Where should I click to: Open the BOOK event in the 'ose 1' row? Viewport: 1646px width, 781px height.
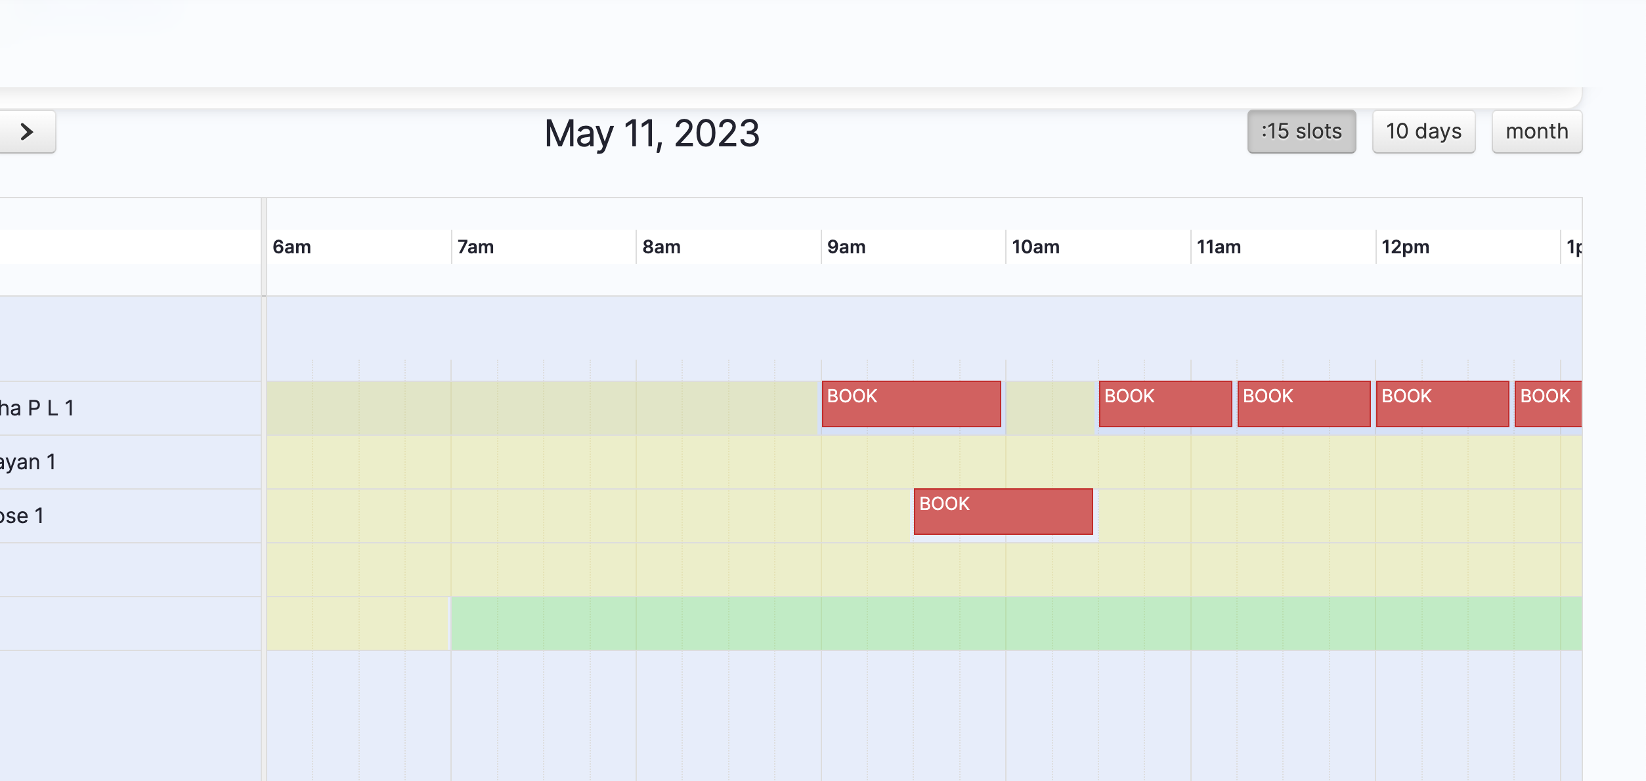1003,512
